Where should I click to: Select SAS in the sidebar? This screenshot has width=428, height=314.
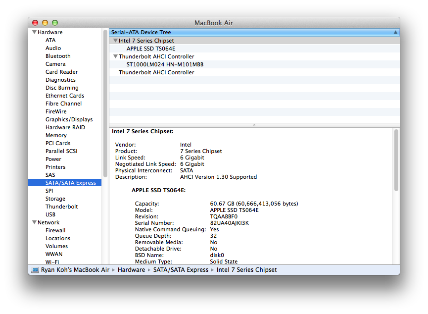point(50,175)
